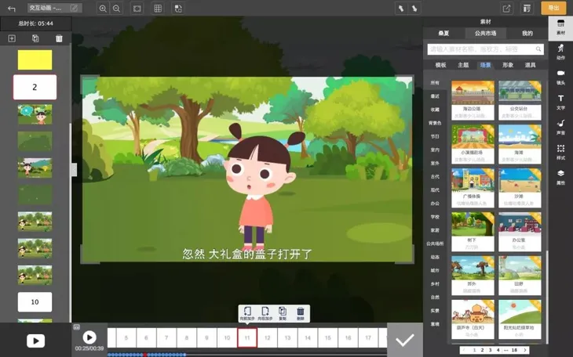This screenshot has width=573, height=357.
Task: Click the zoom in magnifier icon
Action: [103, 9]
